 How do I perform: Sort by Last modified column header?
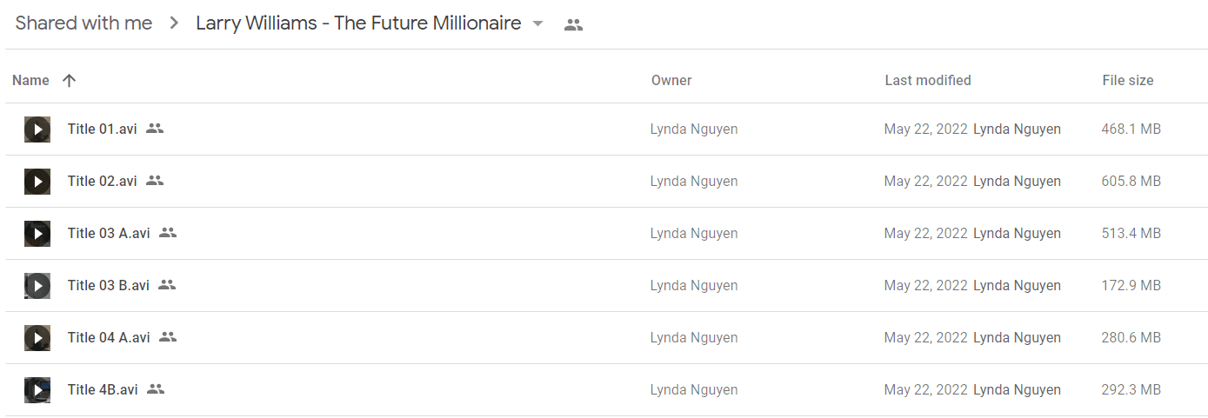(928, 80)
